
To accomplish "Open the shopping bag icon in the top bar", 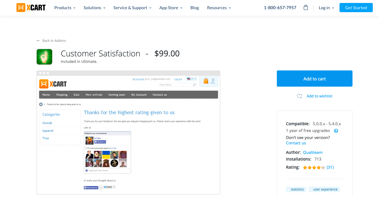I will [305, 7].
